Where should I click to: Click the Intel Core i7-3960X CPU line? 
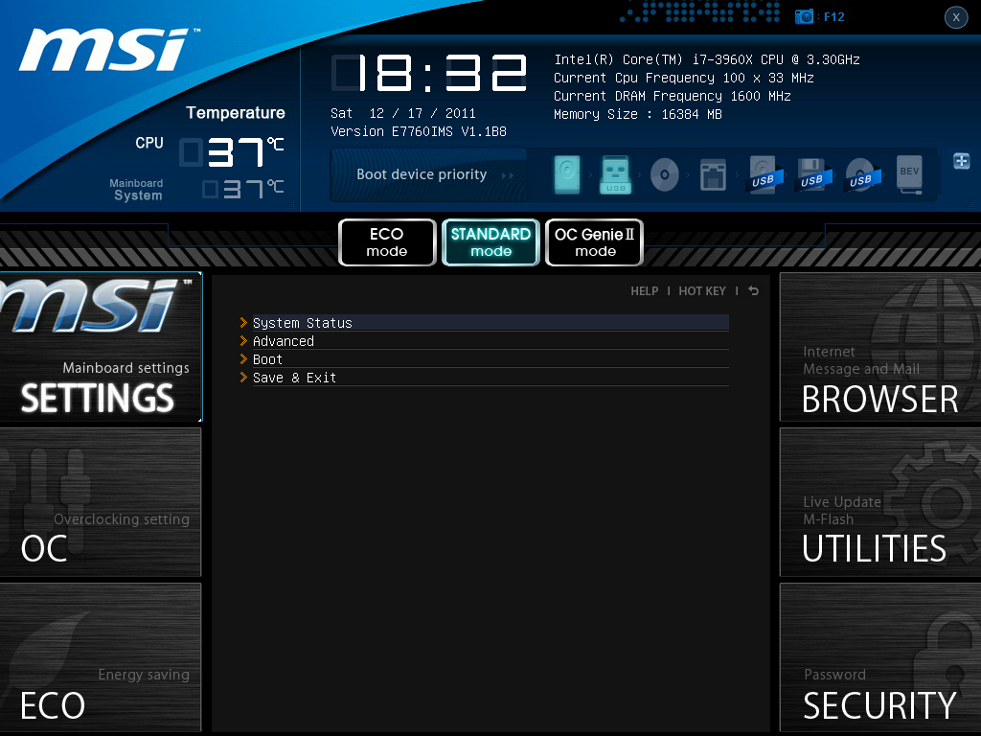pyautogui.click(x=706, y=59)
